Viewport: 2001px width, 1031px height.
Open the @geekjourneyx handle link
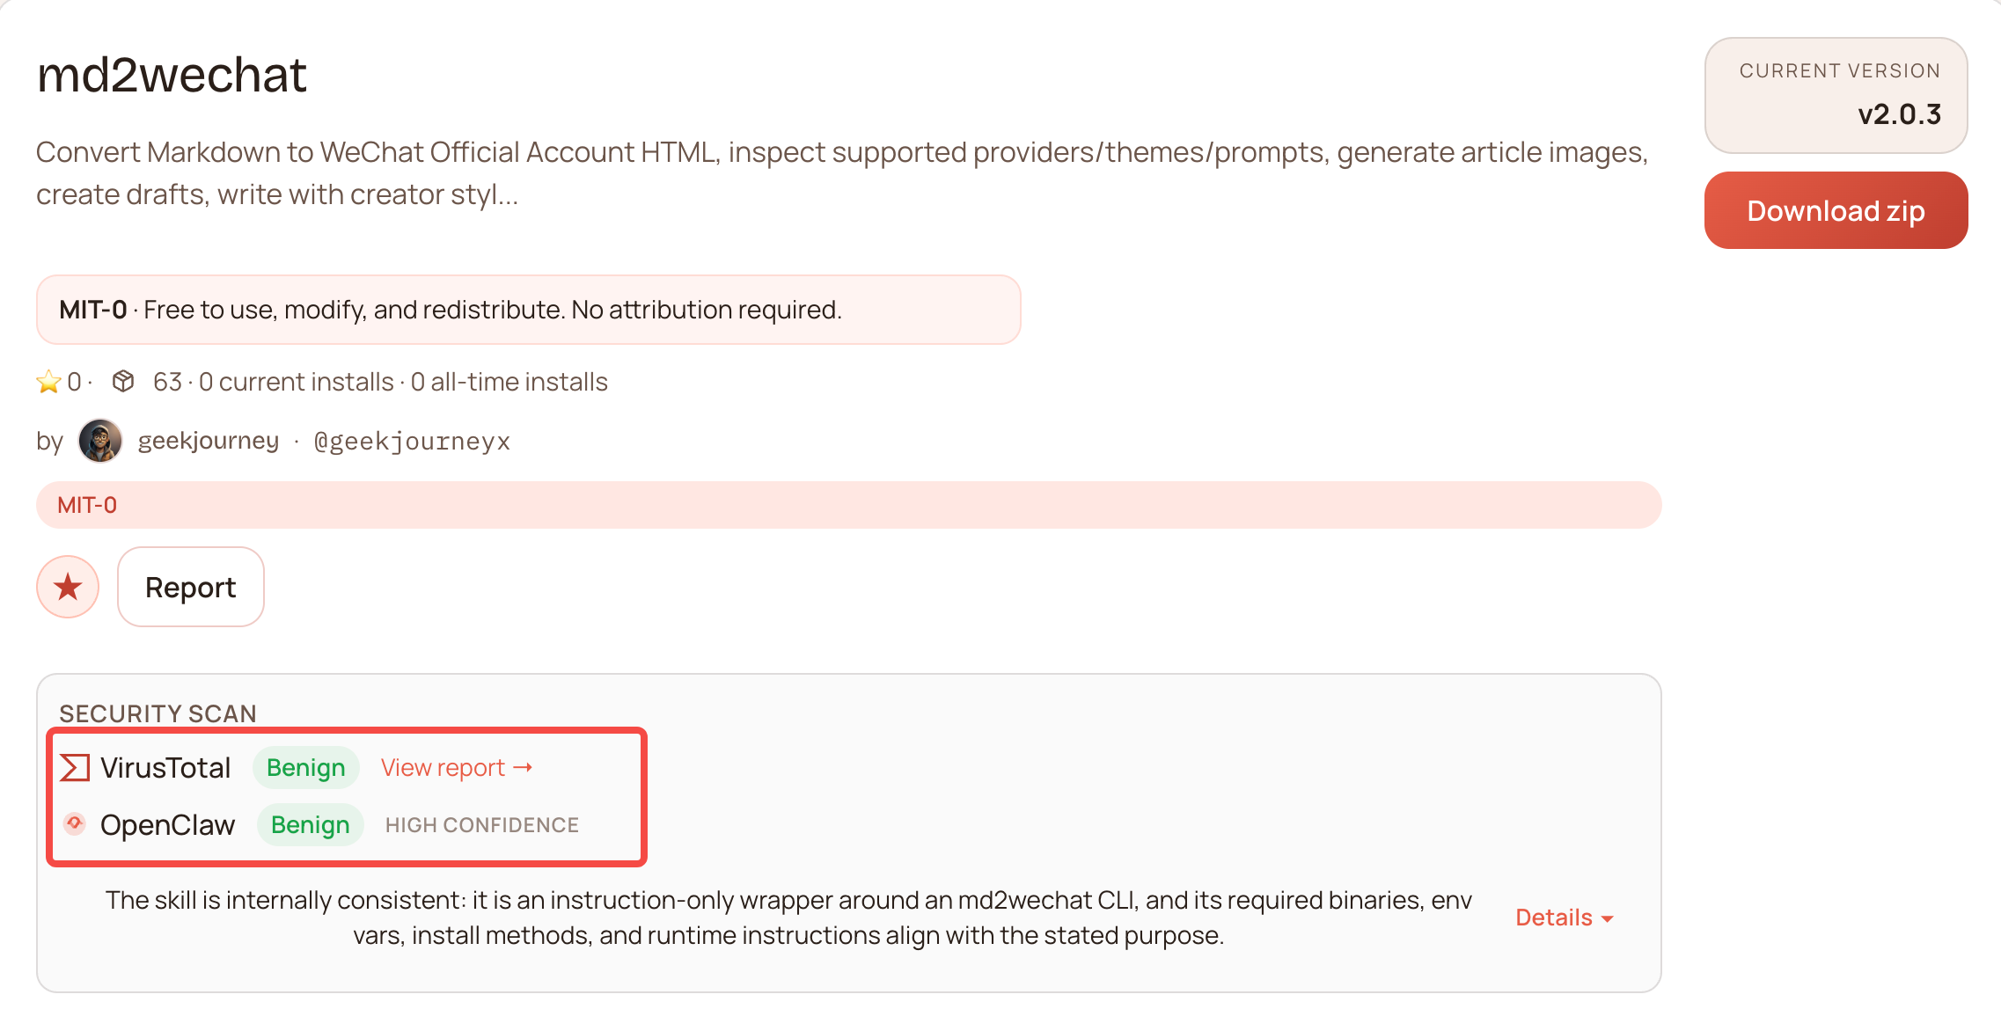pyautogui.click(x=412, y=441)
